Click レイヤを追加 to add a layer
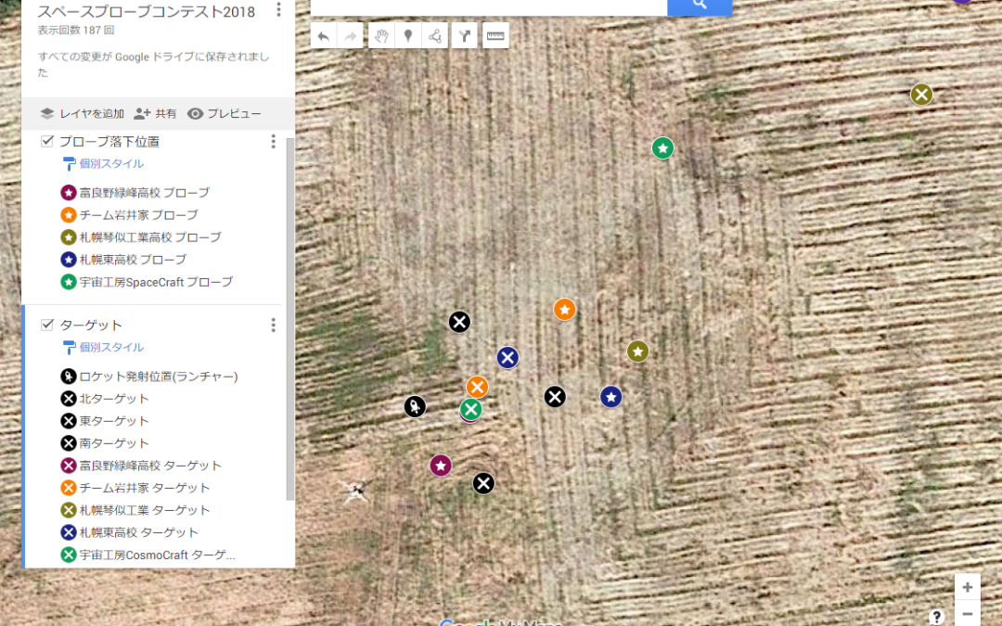The height and width of the screenshot is (626, 1002). (x=82, y=114)
